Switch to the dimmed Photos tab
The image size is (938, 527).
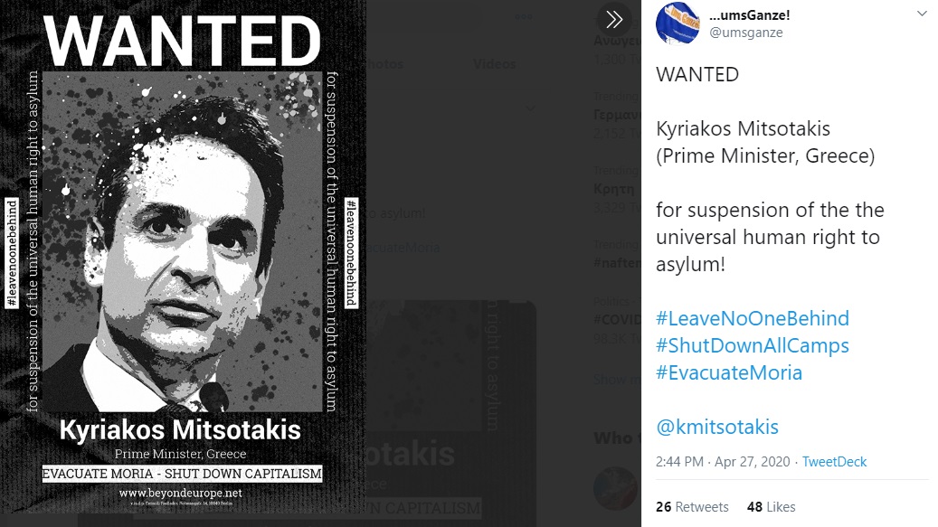[x=384, y=64]
